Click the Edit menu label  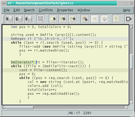[17, 10]
